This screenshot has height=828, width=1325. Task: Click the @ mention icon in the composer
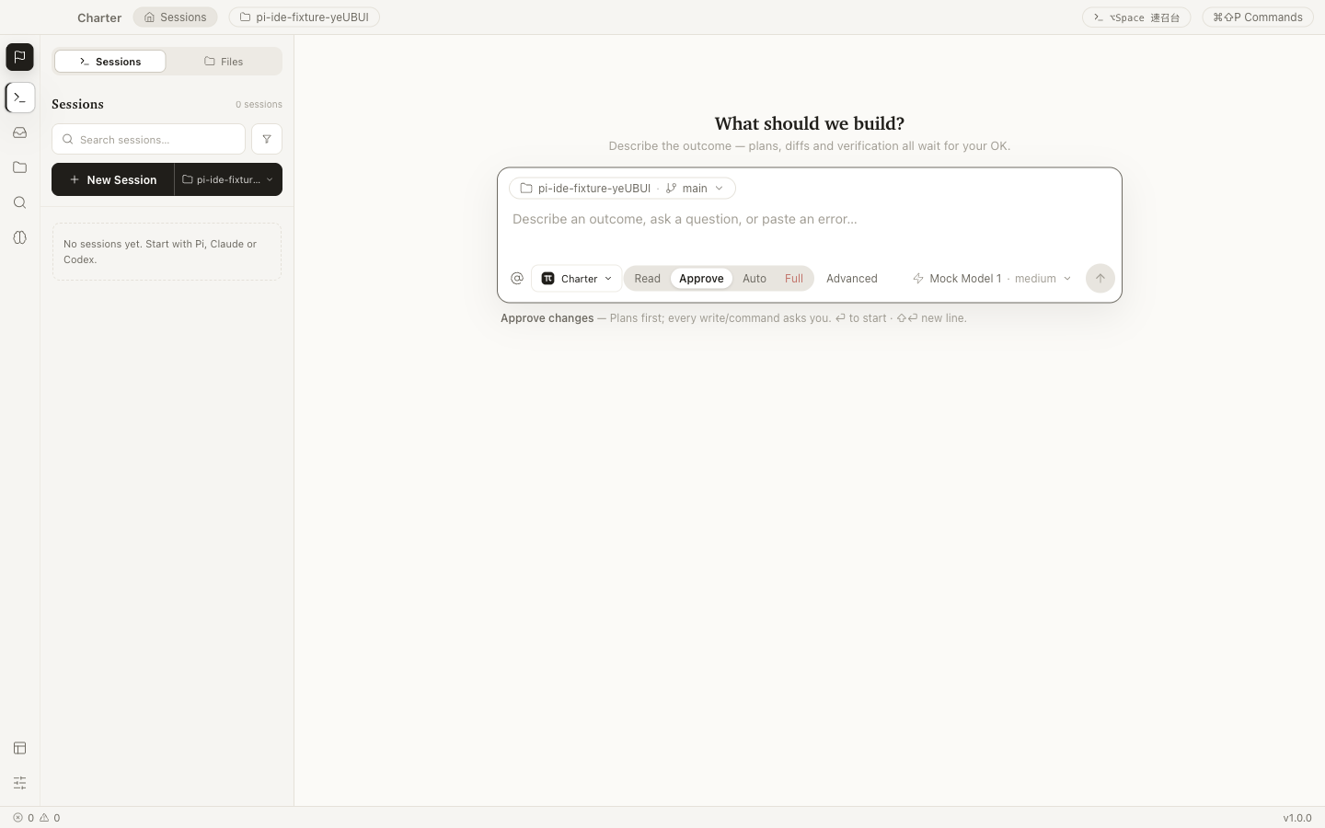[517, 278]
